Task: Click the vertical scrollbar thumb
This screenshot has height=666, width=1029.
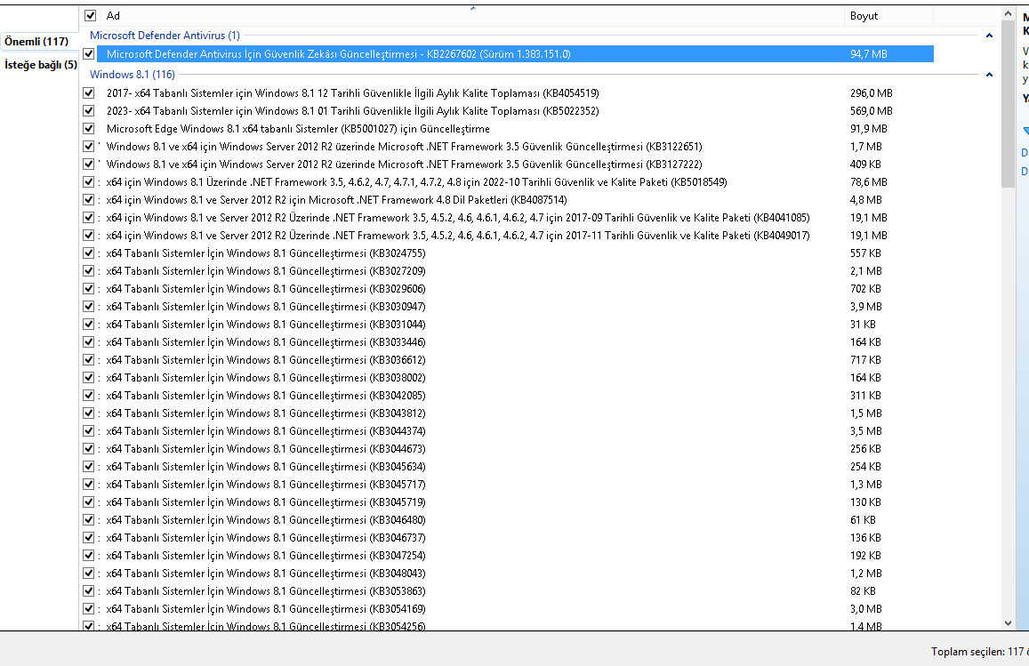Action: [1008, 104]
